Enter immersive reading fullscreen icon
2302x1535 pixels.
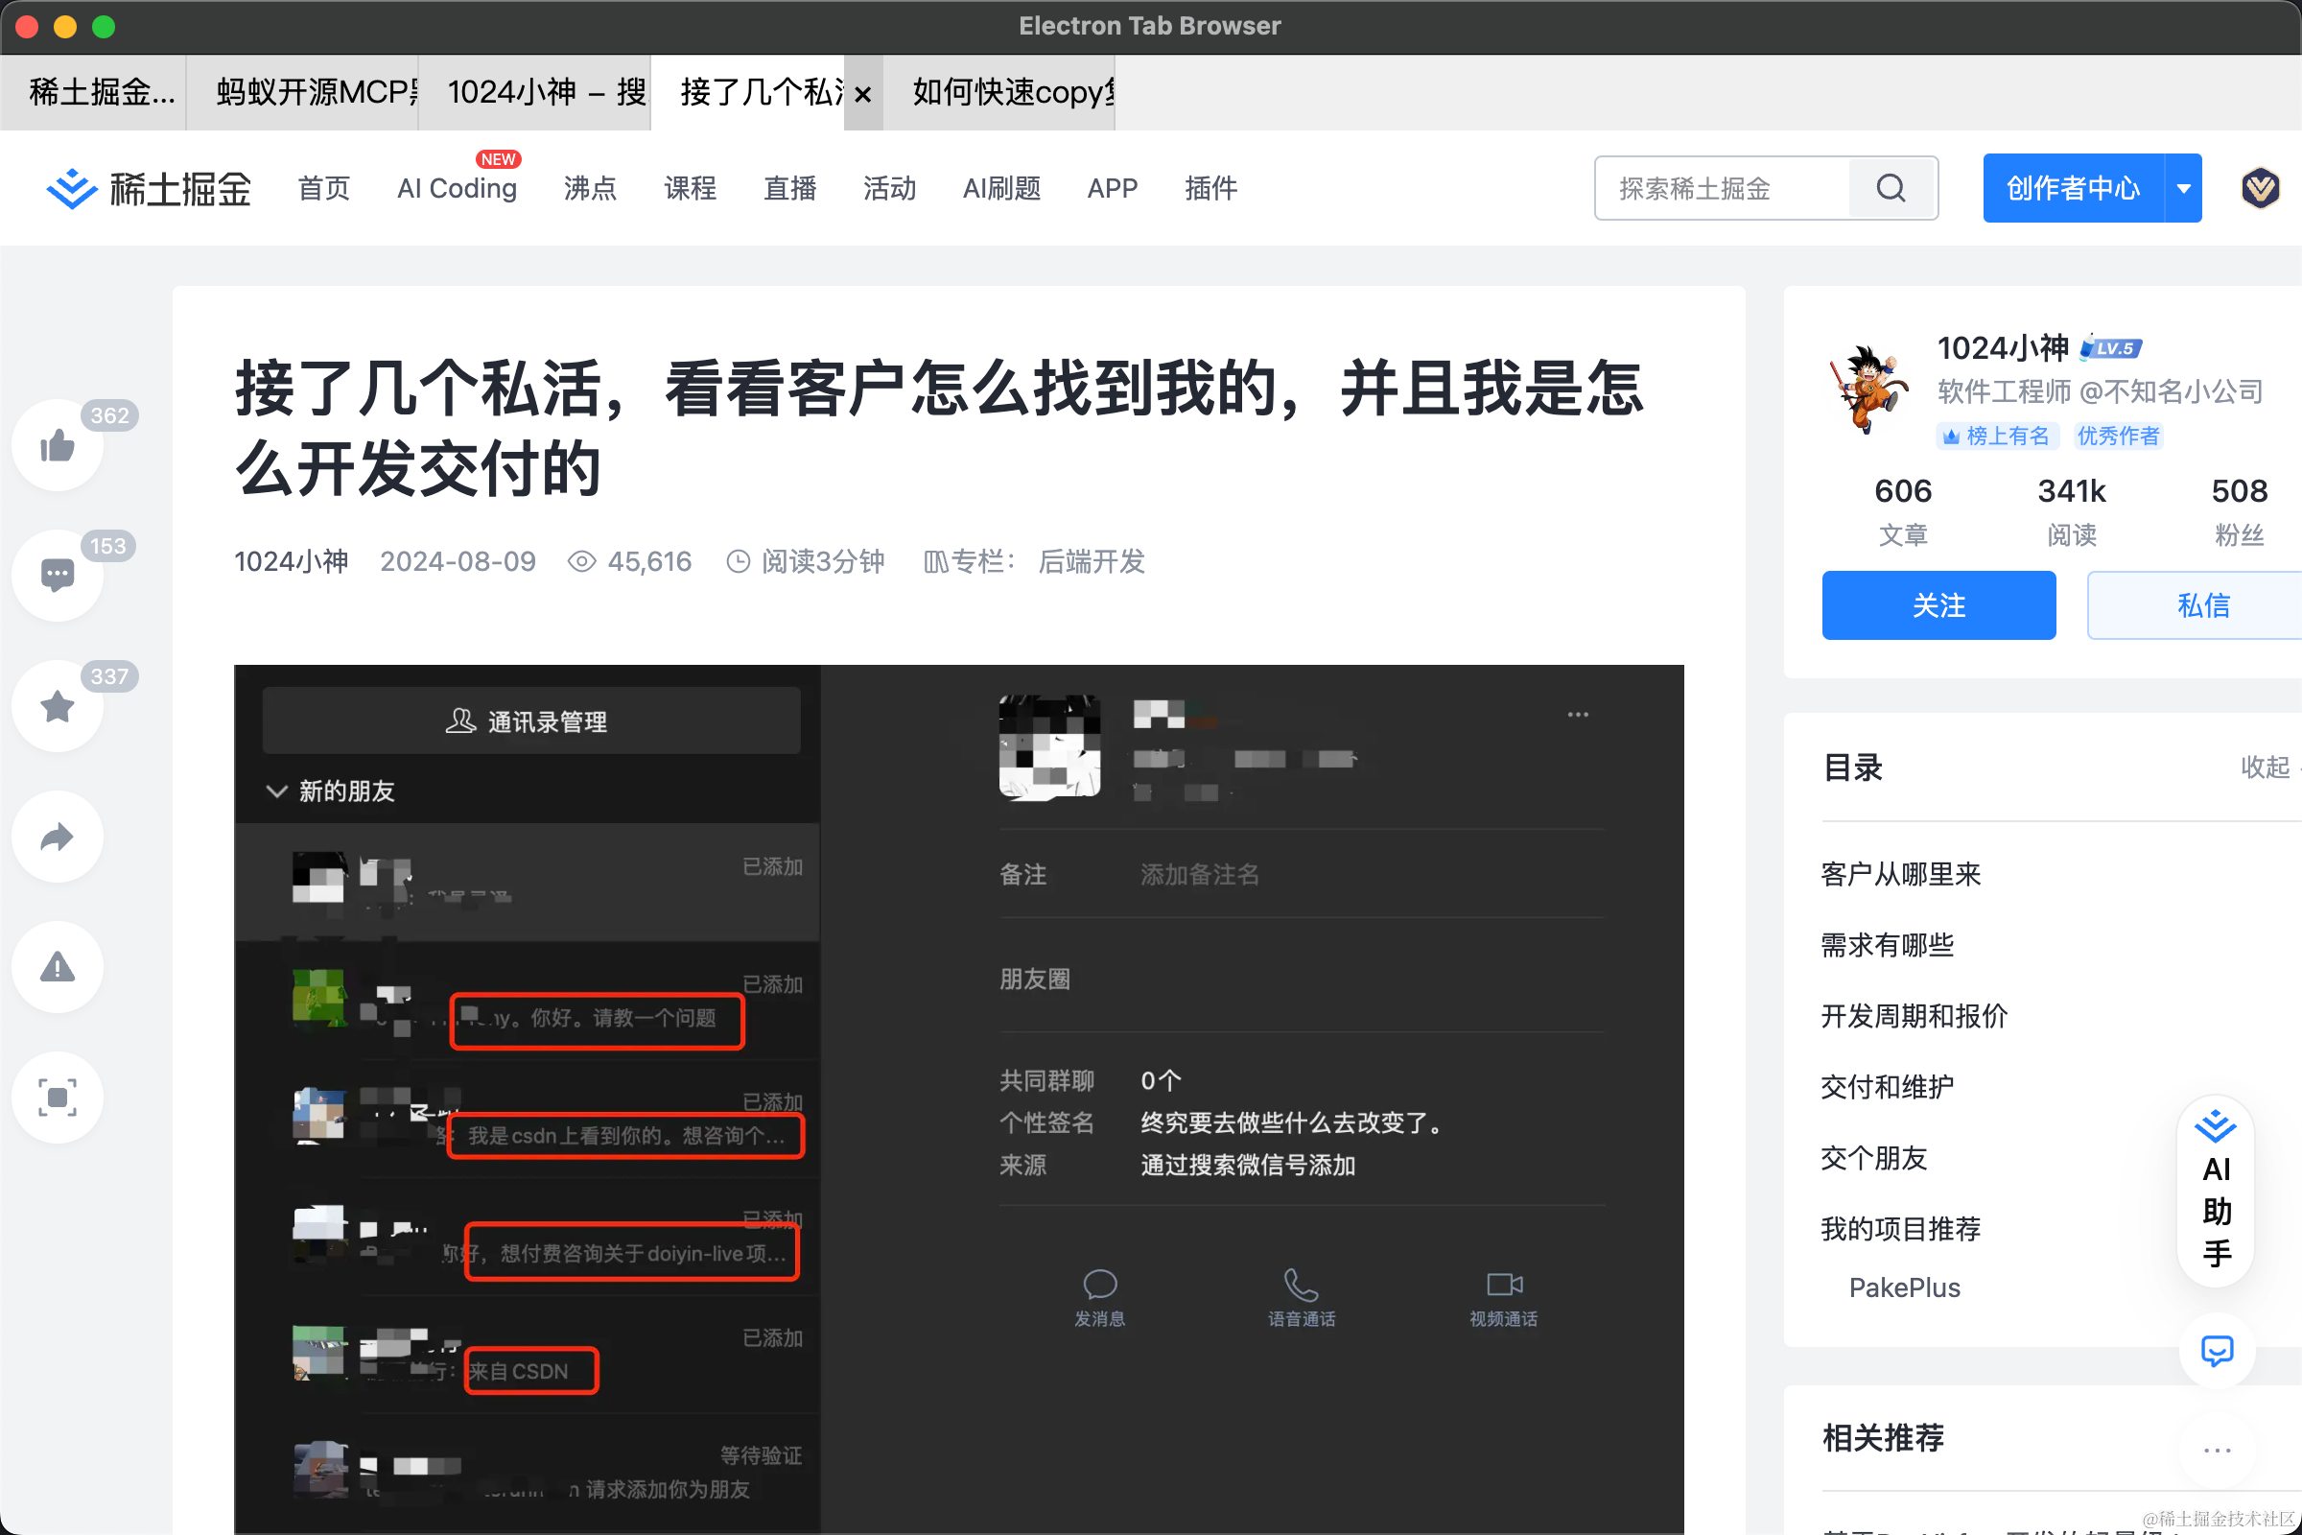tap(57, 1098)
